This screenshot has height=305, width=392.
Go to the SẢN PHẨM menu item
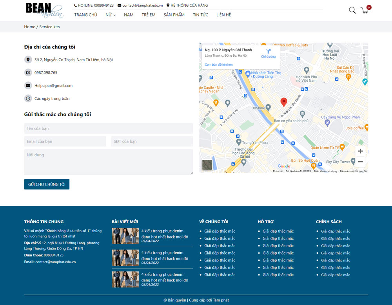pos(174,15)
